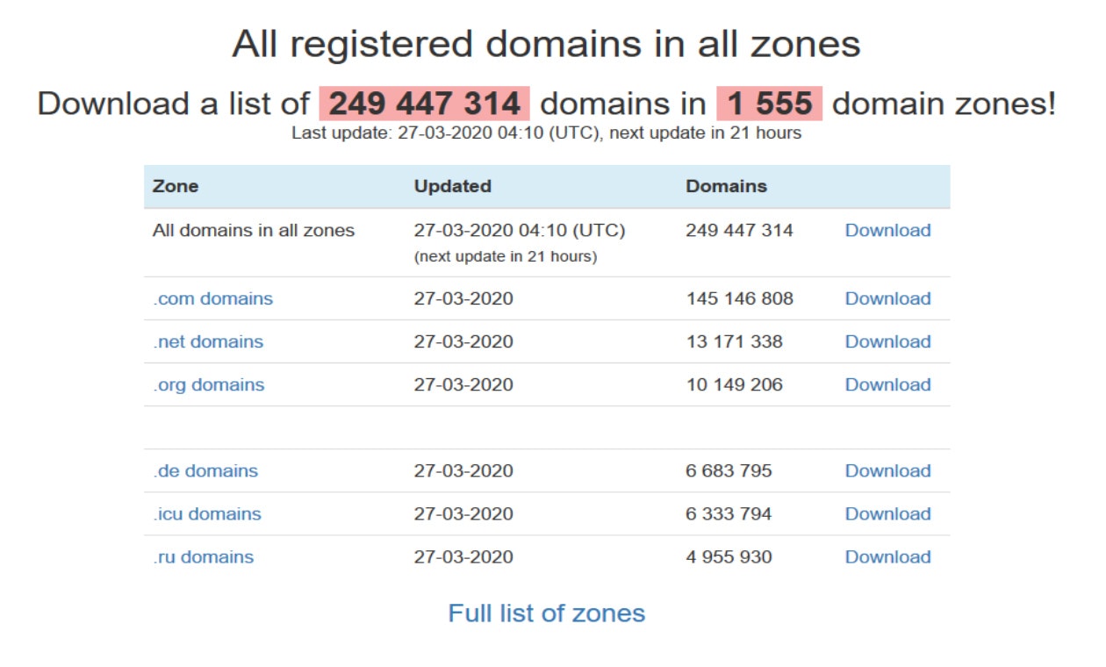Click '(next update in 21 hours)' note in table

point(505,257)
